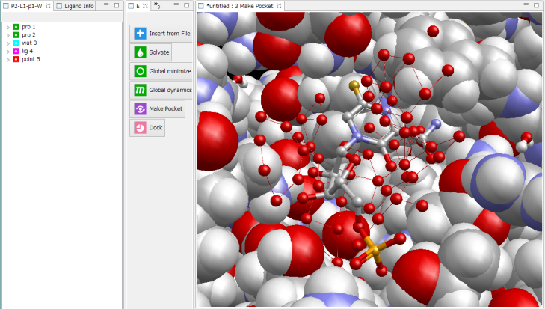Expand the wat 3 tree node
This screenshot has height=309, width=545.
8,43
